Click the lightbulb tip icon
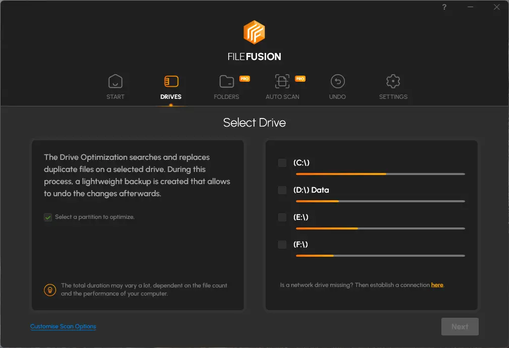 click(x=49, y=289)
